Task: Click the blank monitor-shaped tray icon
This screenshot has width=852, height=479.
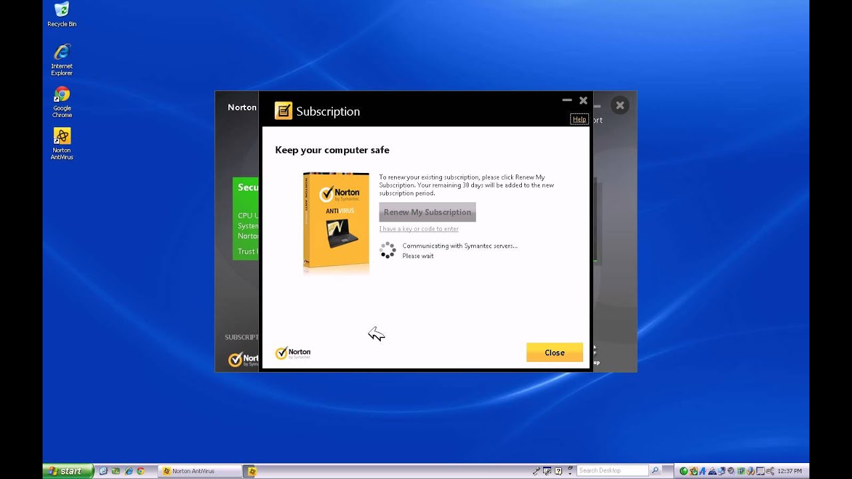Action: [x=760, y=471]
